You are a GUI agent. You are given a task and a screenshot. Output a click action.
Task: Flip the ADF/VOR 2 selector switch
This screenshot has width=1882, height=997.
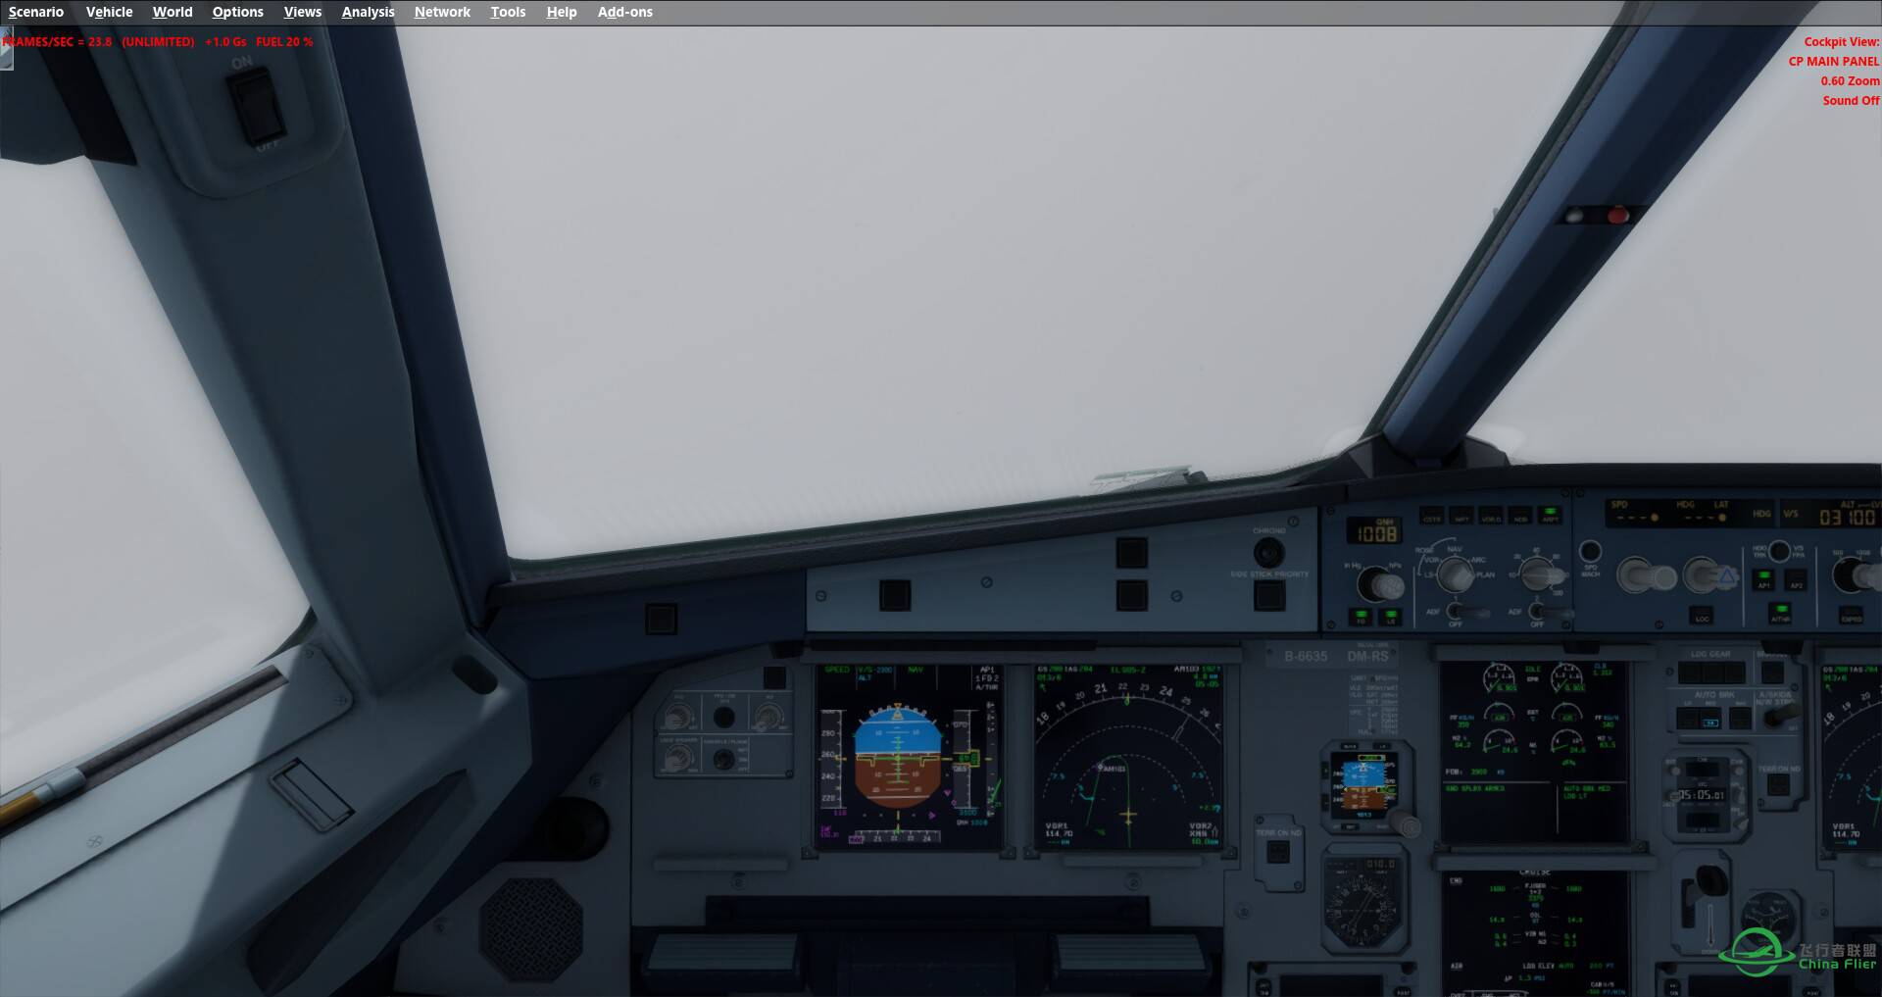(1551, 612)
